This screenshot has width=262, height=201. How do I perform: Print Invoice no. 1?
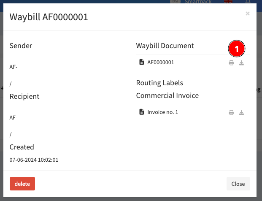click(231, 113)
